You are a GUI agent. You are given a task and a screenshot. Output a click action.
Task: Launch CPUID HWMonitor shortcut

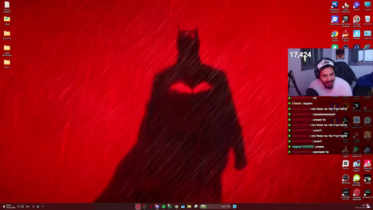346,7
